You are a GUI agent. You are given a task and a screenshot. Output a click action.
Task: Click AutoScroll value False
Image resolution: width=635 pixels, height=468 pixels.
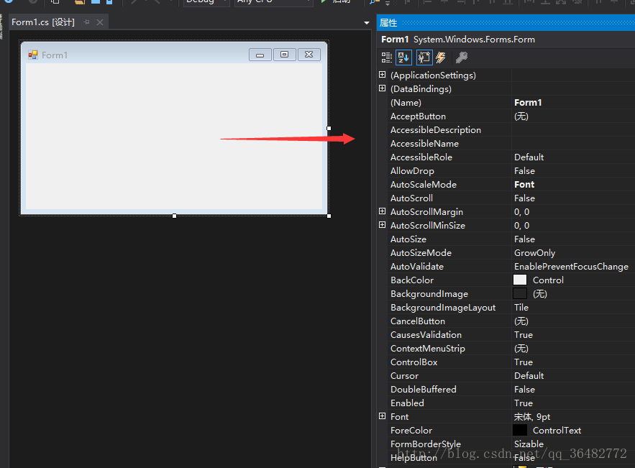[524, 198]
